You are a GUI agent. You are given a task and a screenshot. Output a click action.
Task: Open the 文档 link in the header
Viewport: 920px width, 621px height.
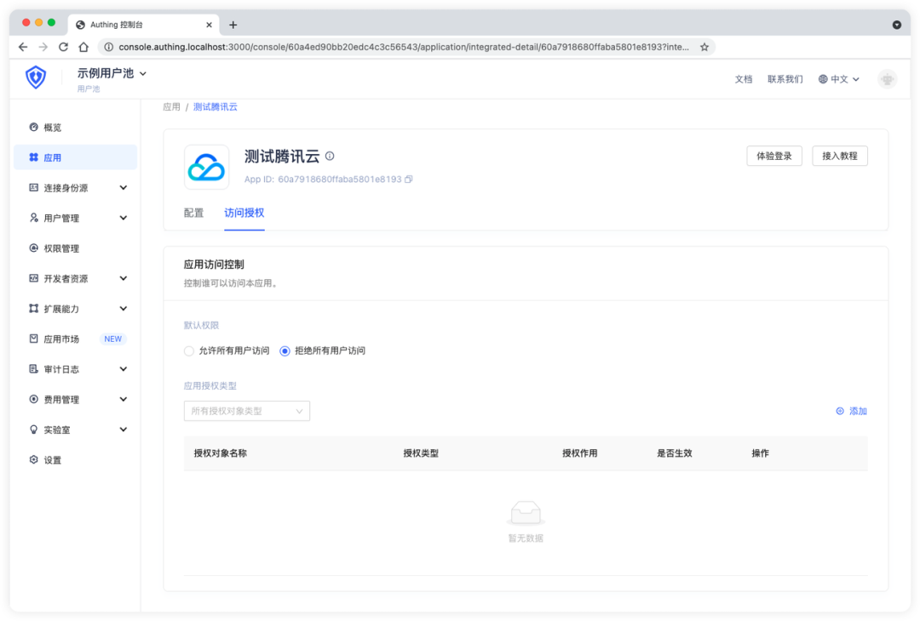tap(744, 79)
